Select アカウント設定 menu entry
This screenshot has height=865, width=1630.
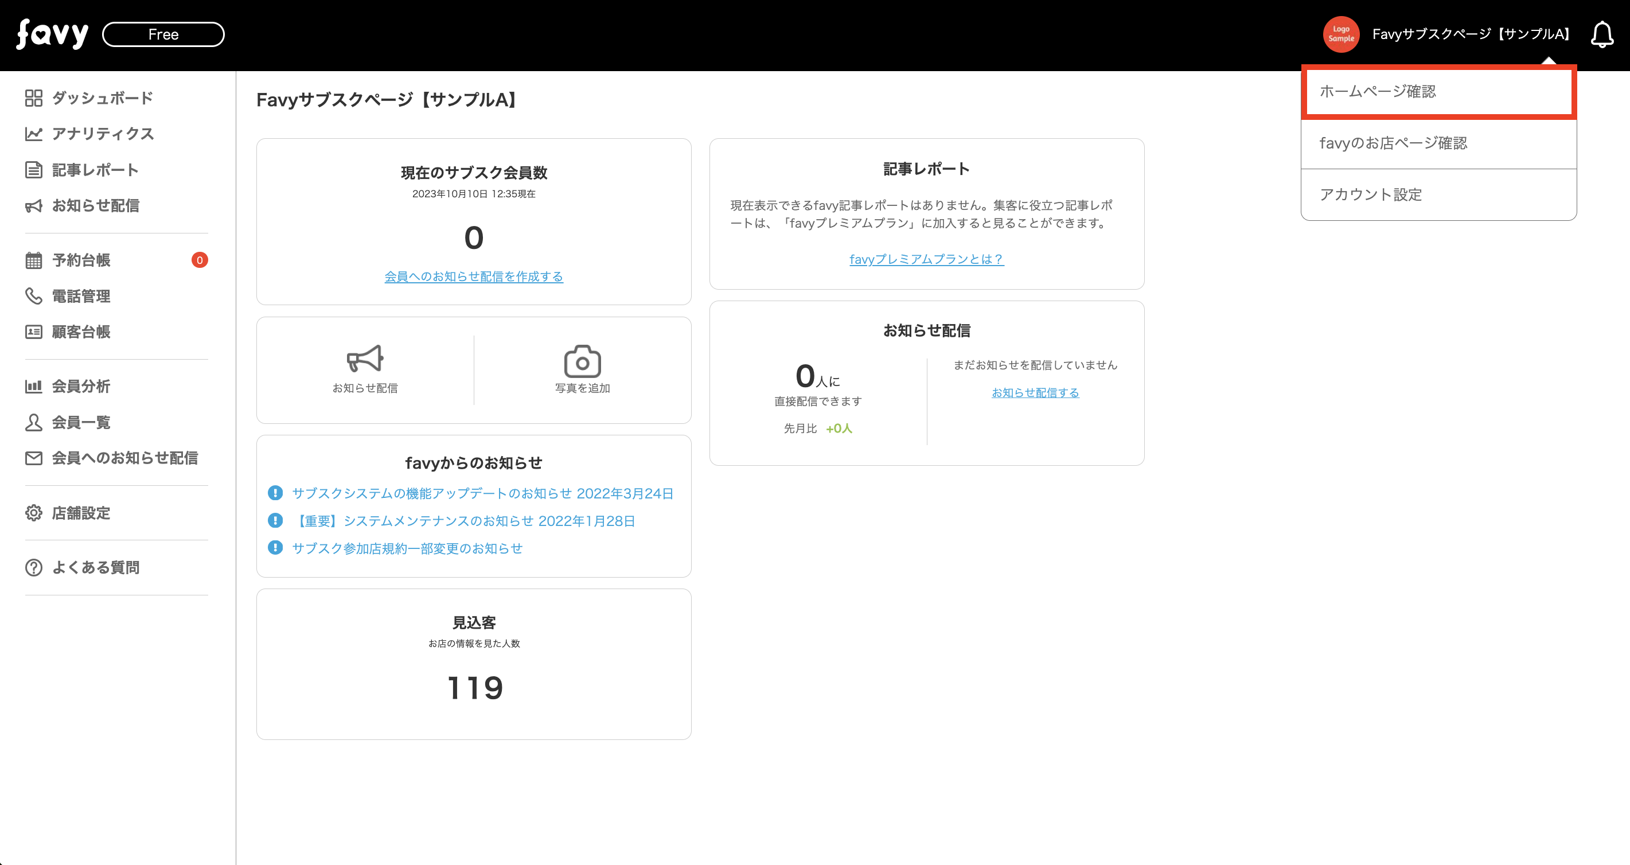pyautogui.click(x=1370, y=195)
